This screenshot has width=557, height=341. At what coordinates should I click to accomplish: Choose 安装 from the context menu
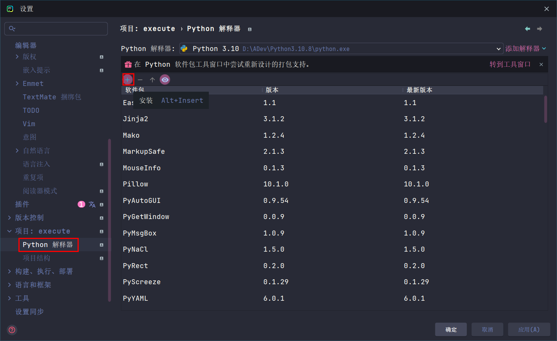click(146, 100)
